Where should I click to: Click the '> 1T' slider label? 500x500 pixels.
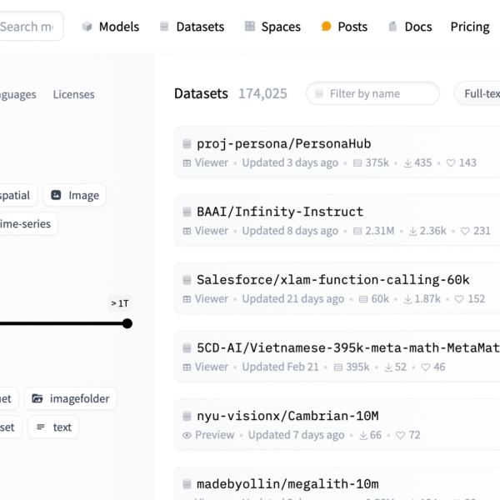click(120, 303)
